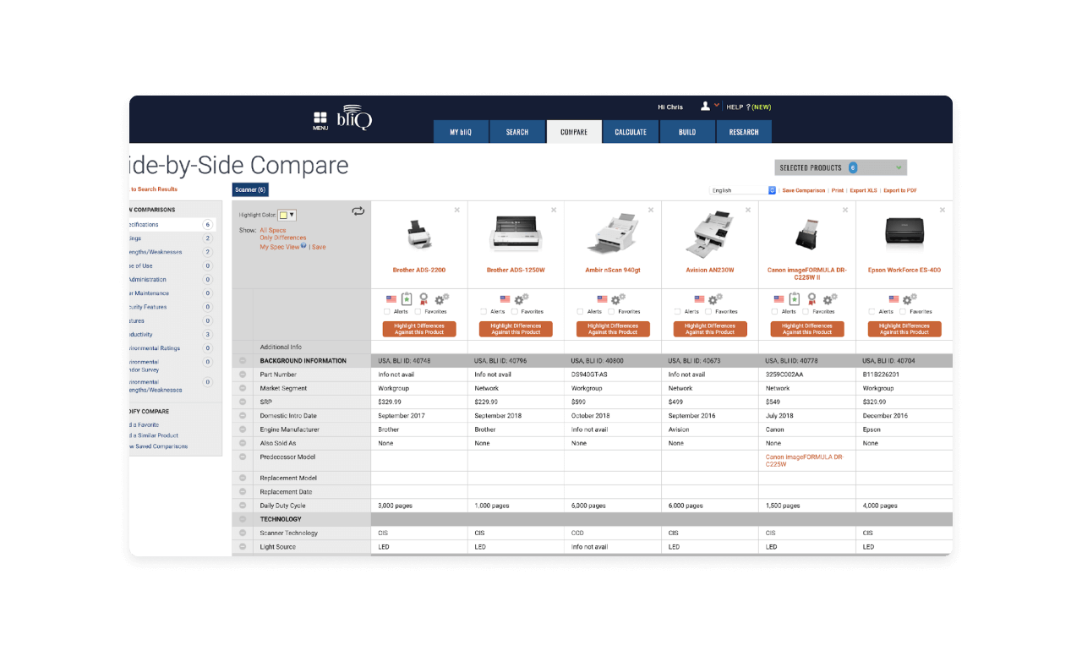Enable Alerts for Avision AN230W
This screenshot has width=1082, height=651.
click(678, 311)
